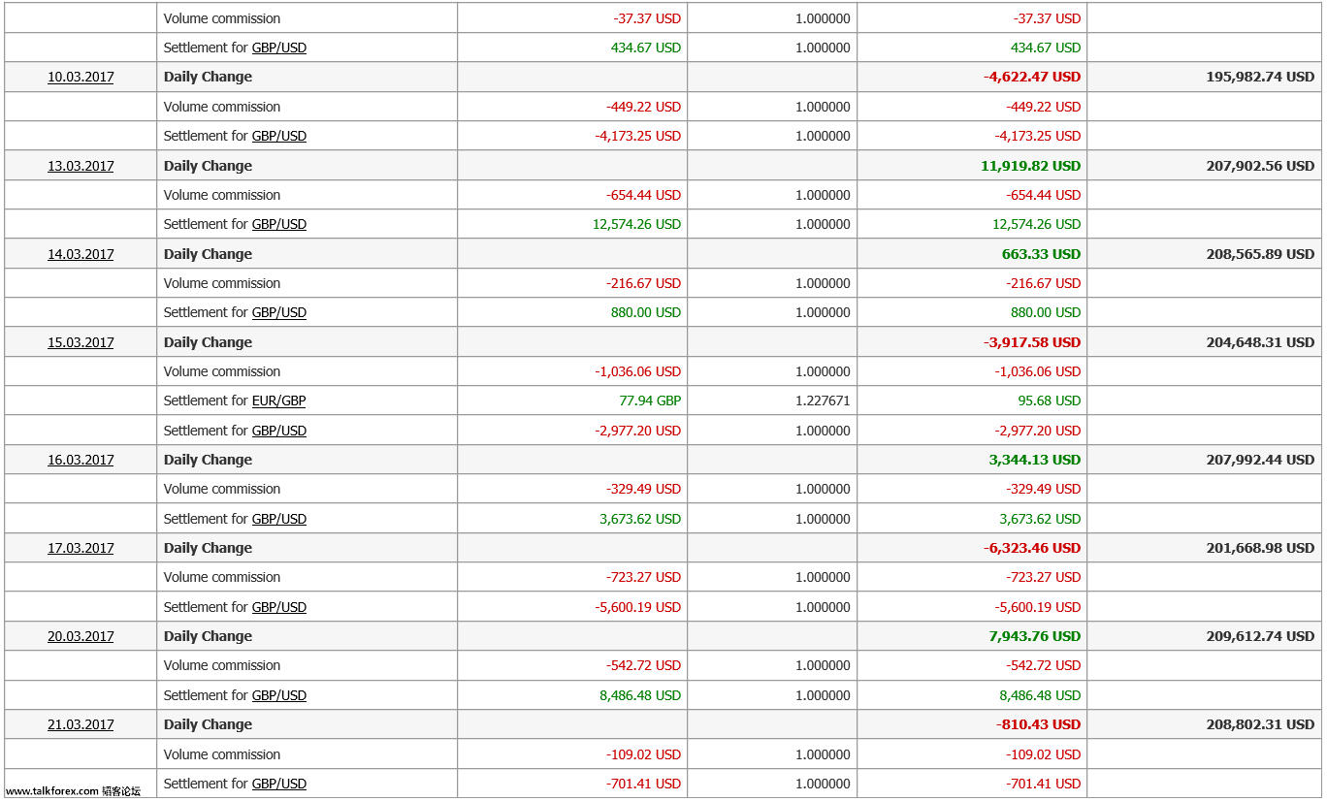1327x801 pixels.
Task: Select the -810.43 USD daily change value
Action: pyautogui.click(x=1038, y=724)
